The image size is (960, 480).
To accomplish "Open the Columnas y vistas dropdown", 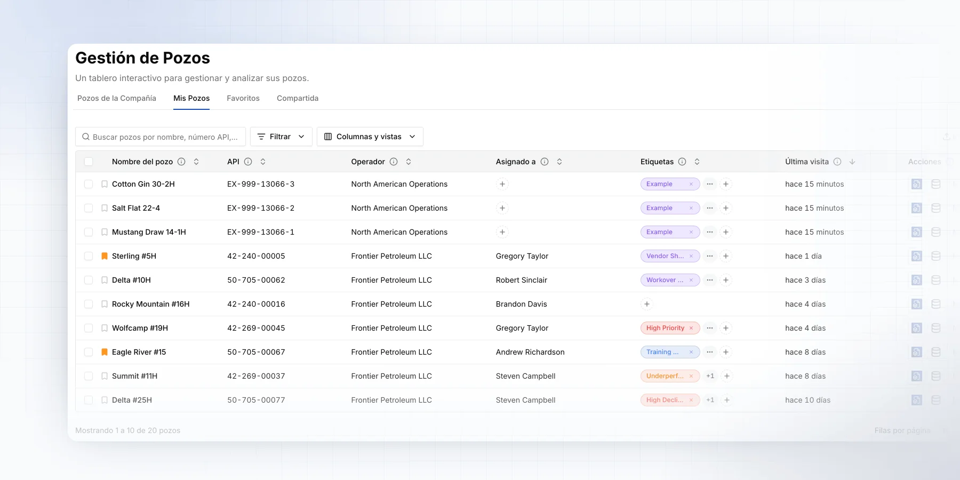I will (x=370, y=137).
